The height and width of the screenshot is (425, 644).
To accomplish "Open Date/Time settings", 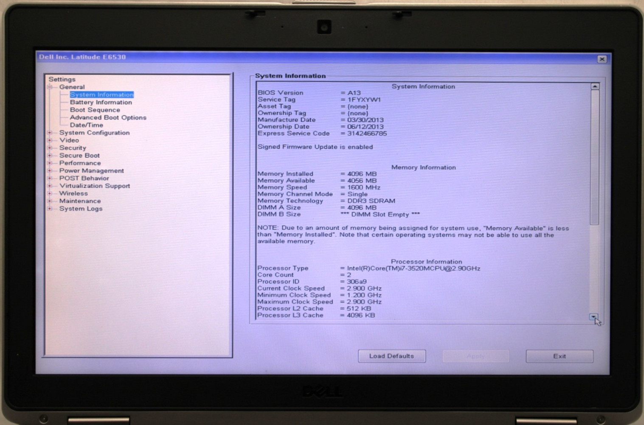I will pos(87,125).
